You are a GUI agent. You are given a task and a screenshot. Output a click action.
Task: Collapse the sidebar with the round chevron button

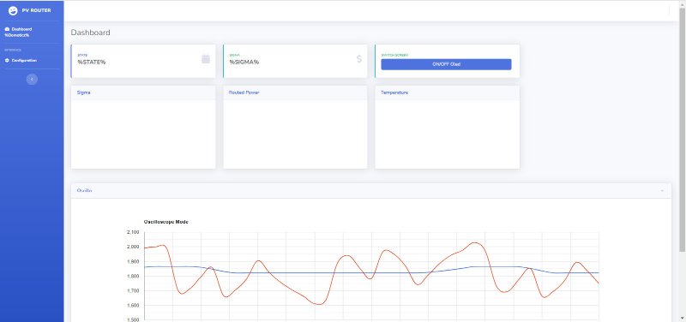(x=32, y=79)
